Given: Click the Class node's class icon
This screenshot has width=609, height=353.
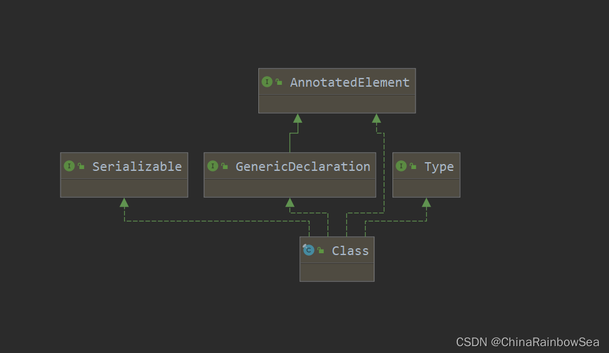Looking at the screenshot, I should (308, 250).
